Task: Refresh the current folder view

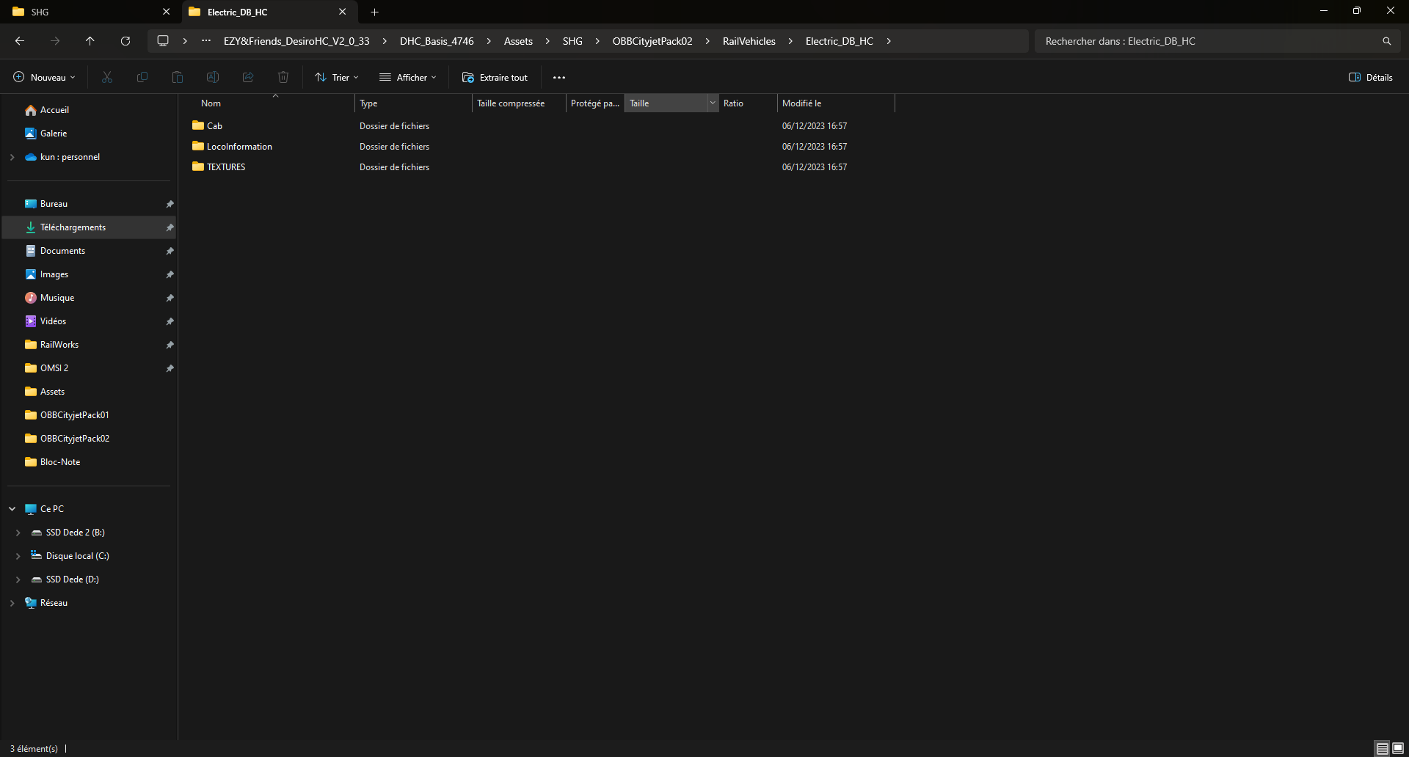Action: [125, 41]
